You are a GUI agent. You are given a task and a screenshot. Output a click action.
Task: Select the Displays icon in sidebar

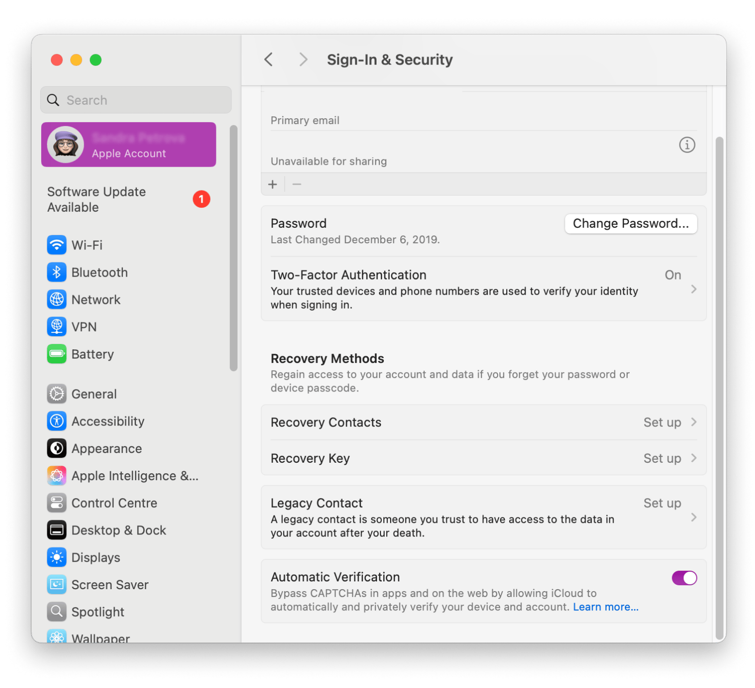coord(57,557)
